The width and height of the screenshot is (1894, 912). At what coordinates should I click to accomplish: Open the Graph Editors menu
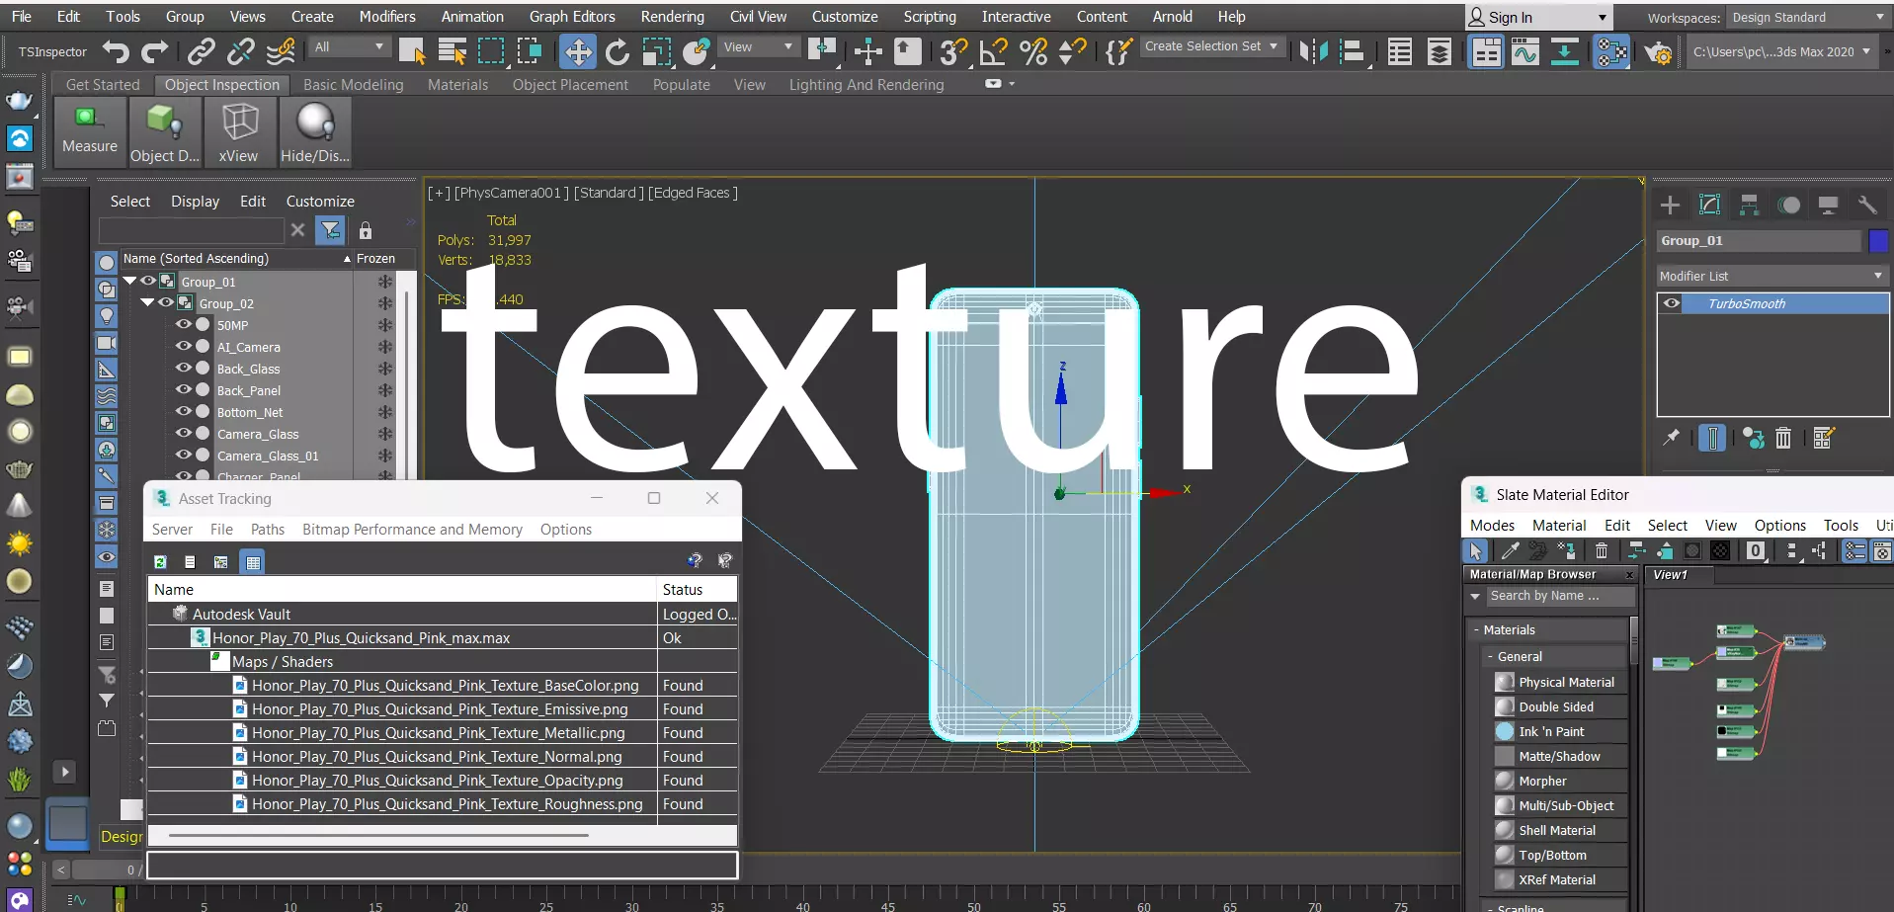click(572, 16)
